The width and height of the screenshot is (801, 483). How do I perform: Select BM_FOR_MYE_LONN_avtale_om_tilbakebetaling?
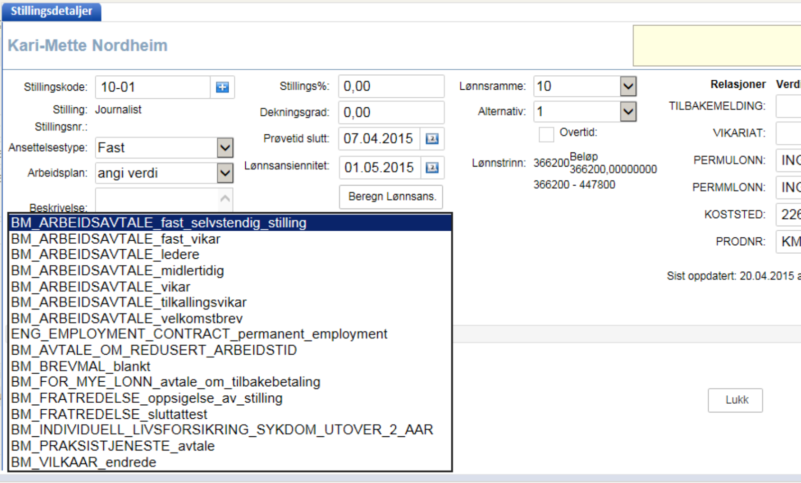click(230, 382)
